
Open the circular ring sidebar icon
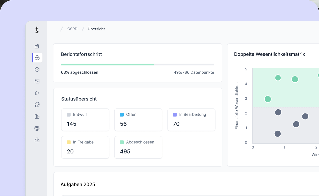pyautogui.click(x=37, y=105)
